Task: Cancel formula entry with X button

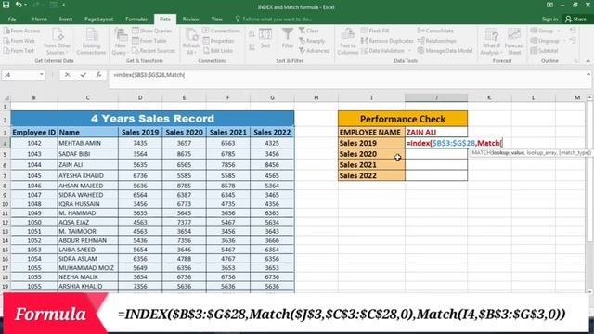Action: [67, 75]
